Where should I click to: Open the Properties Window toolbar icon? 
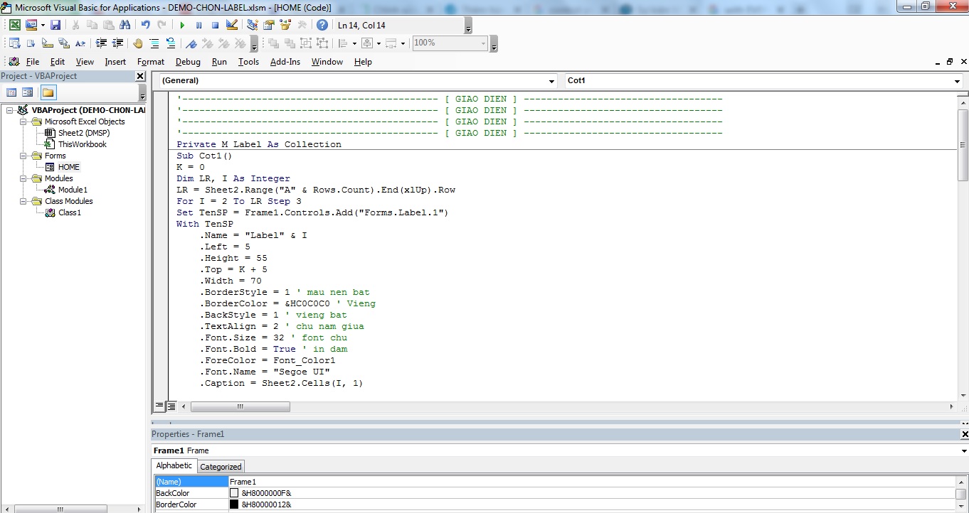[268, 25]
